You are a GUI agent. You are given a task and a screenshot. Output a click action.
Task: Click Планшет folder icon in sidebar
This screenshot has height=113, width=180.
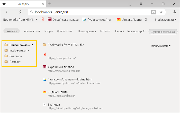coord(6,62)
